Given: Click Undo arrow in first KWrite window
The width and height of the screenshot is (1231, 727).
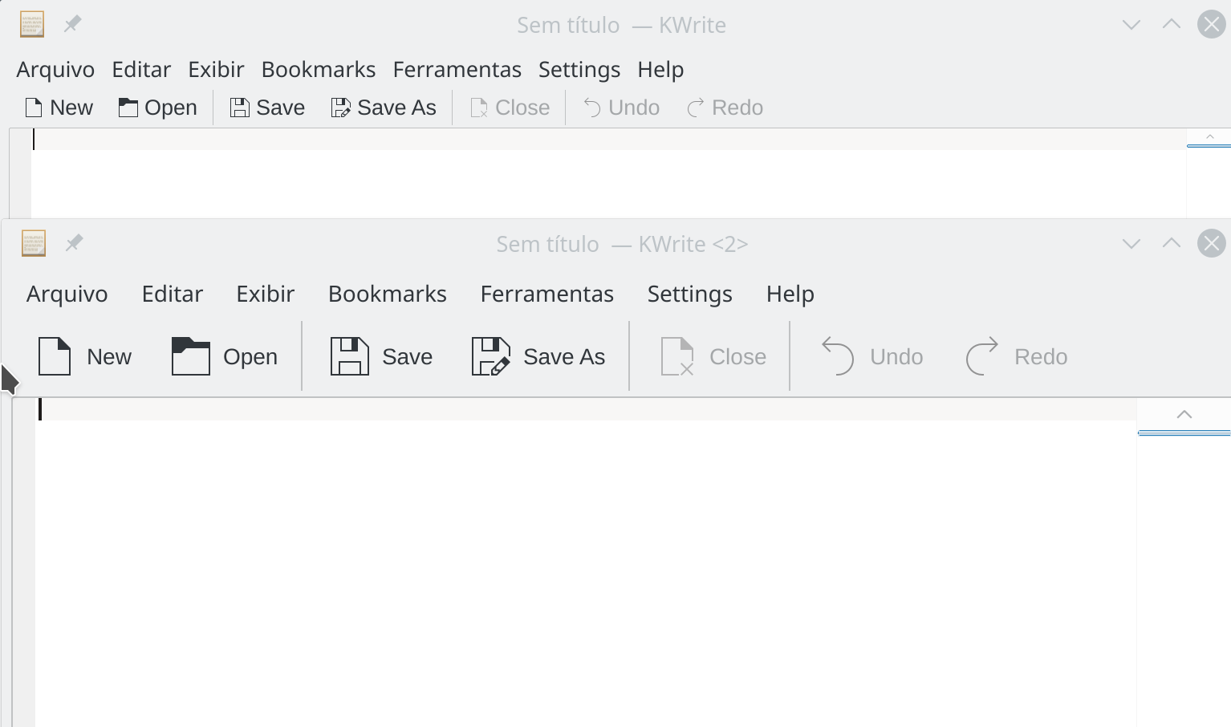Looking at the screenshot, I should 592,108.
